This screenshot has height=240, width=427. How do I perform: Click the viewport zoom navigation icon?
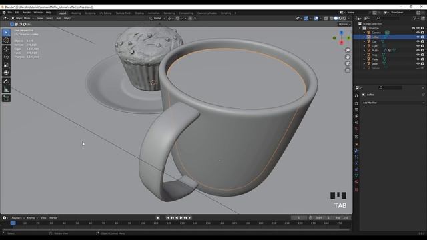coord(348,50)
